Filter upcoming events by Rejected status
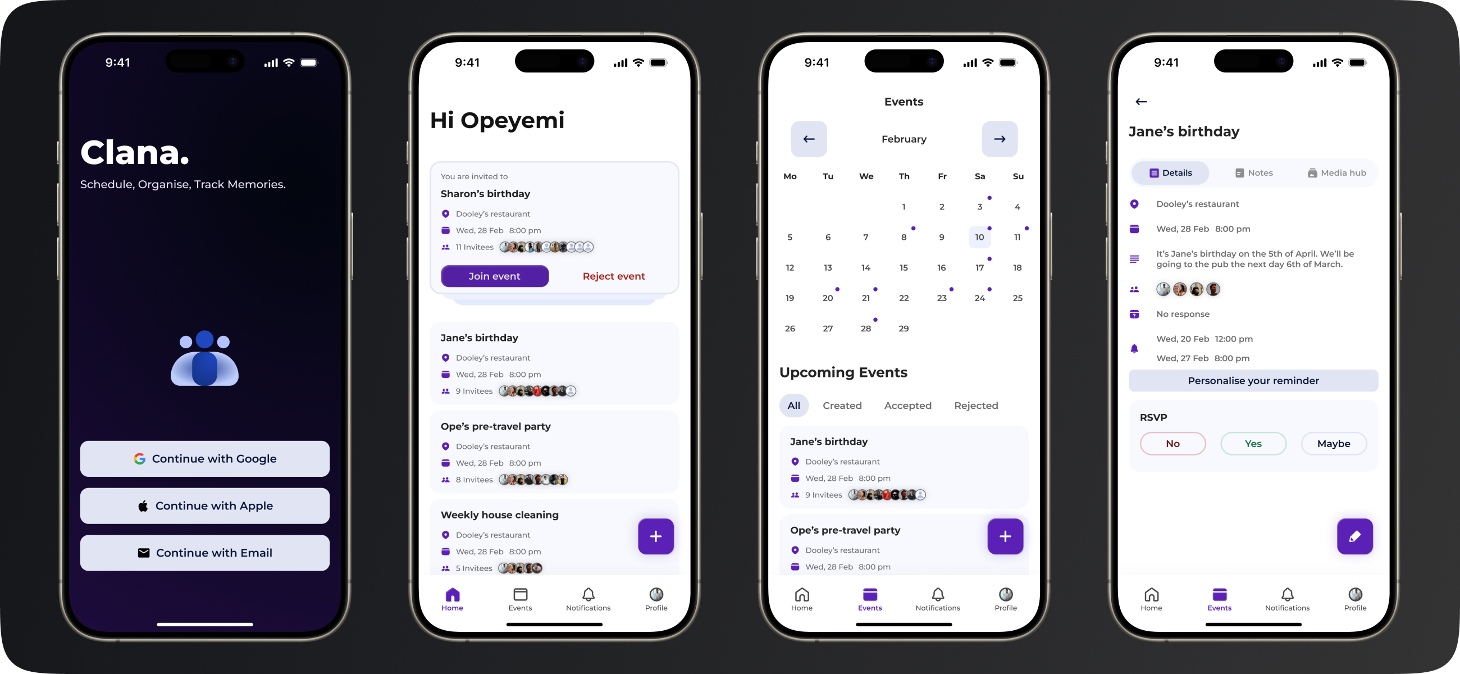Image resolution: width=1460 pixels, height=674 pixels. tap(976, 405)
